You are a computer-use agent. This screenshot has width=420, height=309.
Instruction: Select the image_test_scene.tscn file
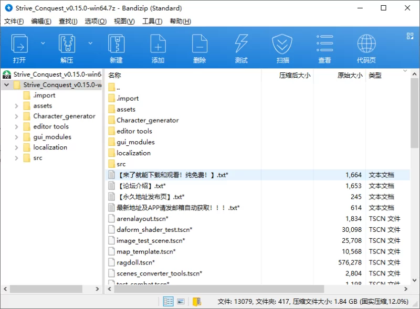[146, 241]
